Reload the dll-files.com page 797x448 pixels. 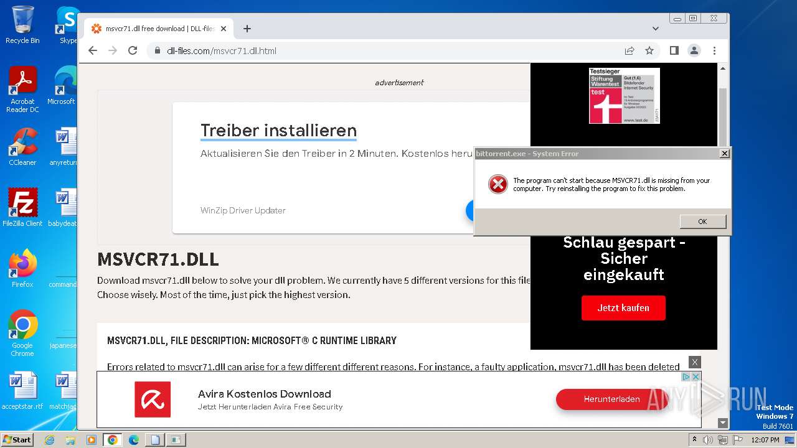(x=133, y=50)
